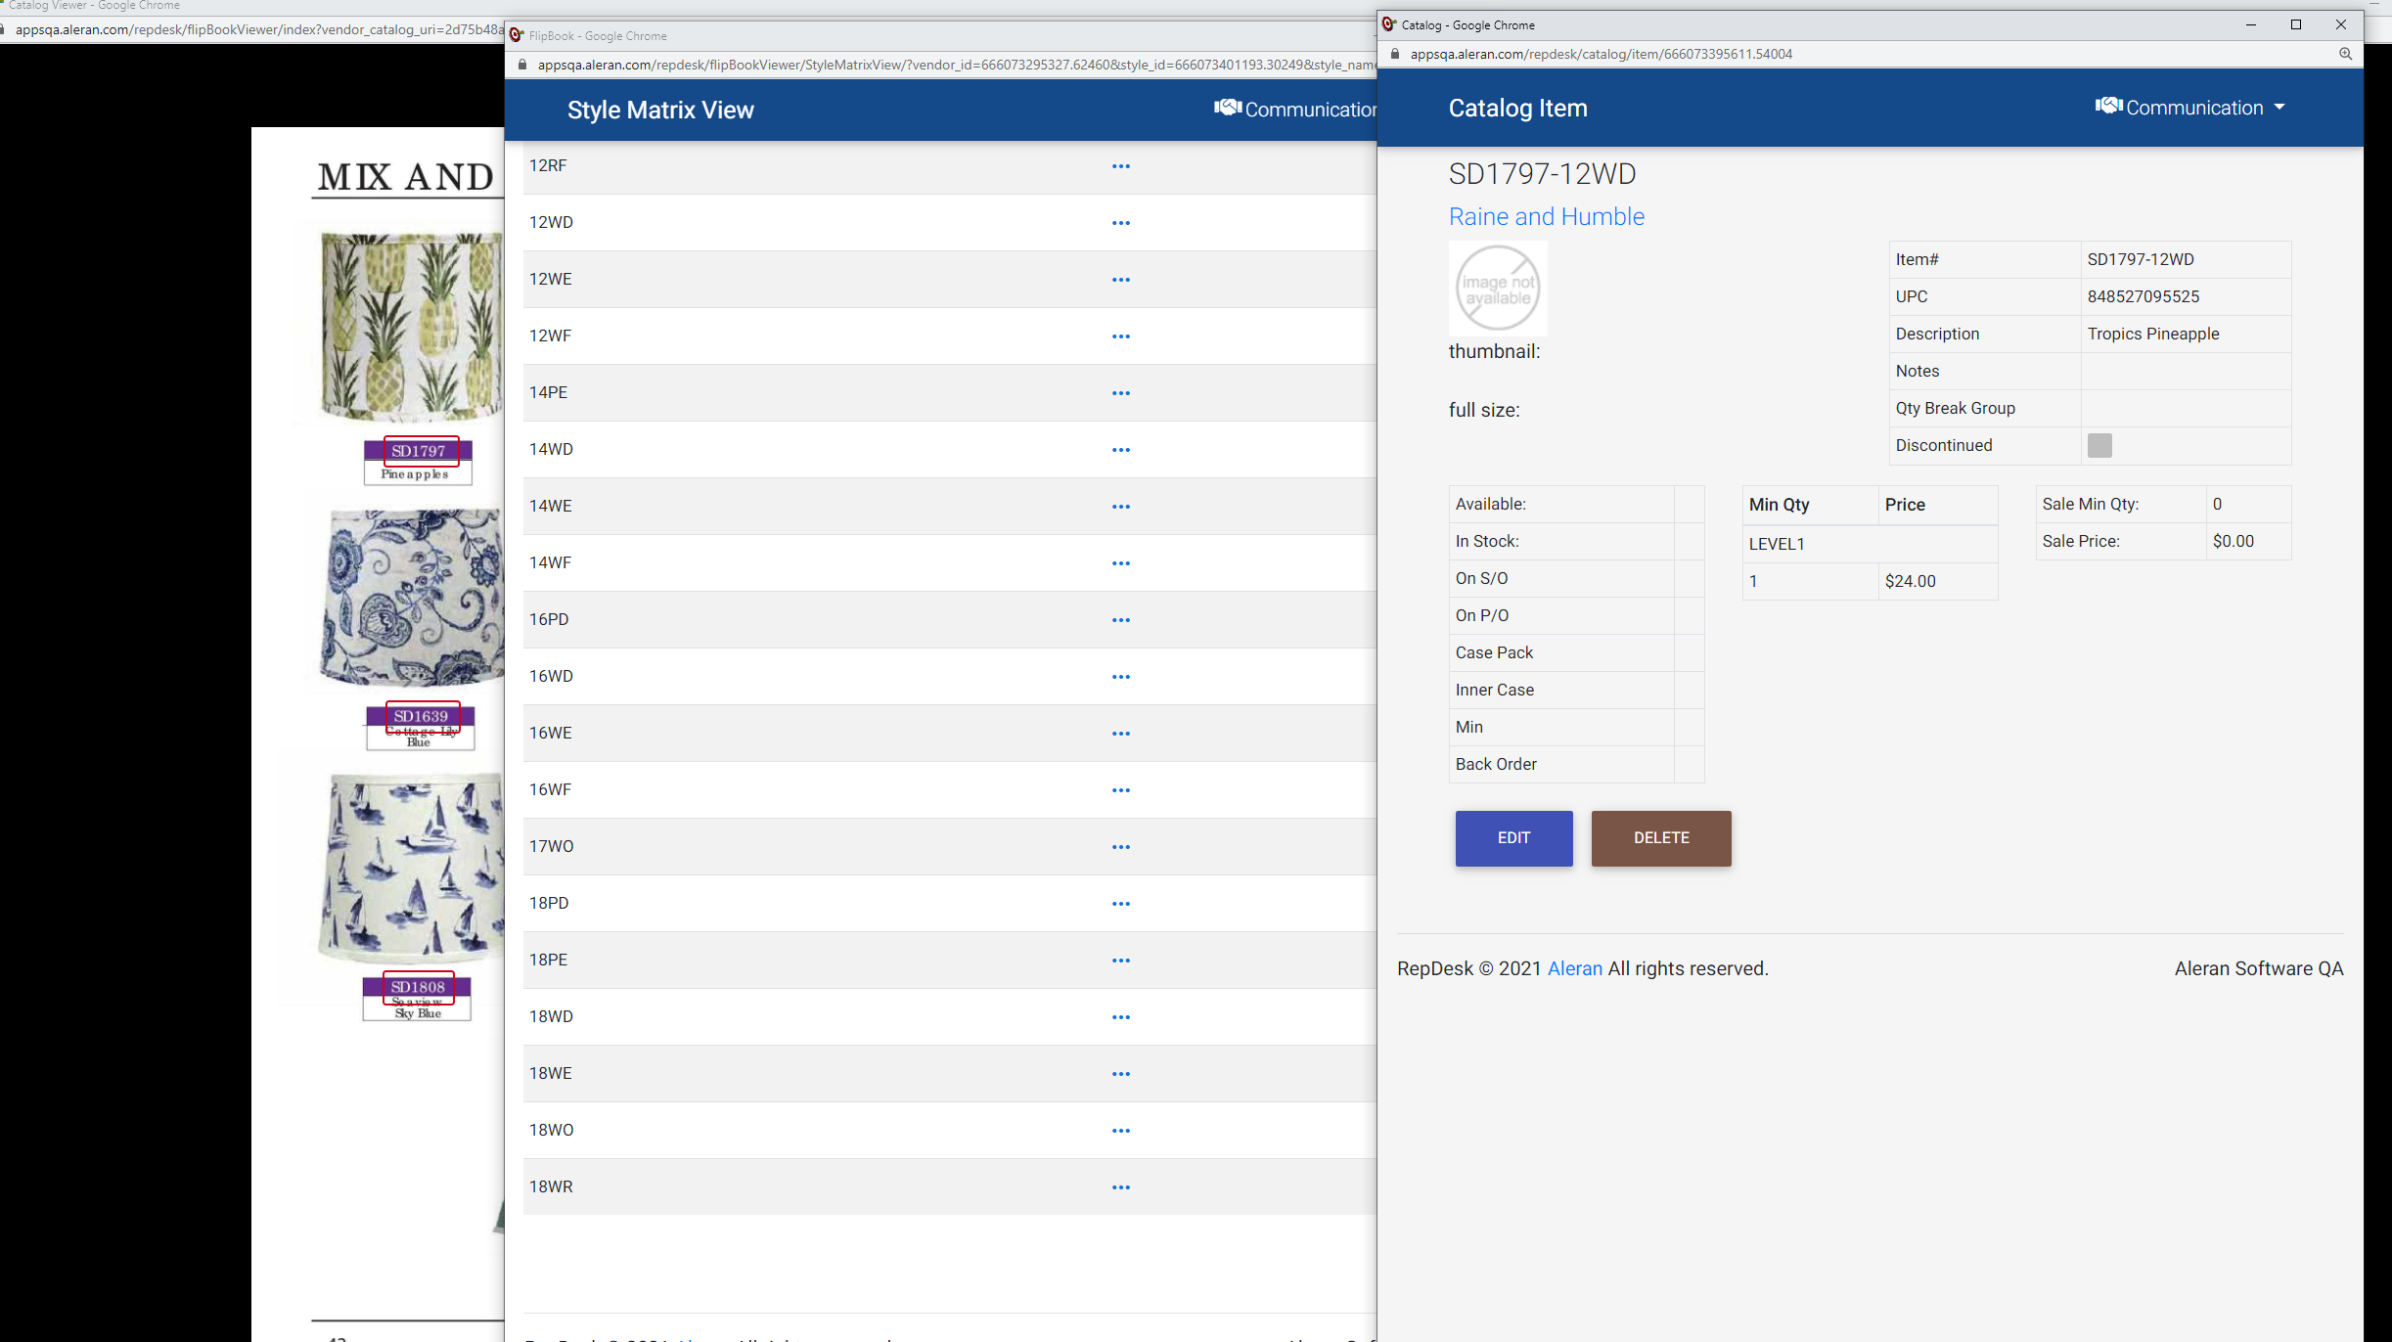
Task: Toggle the Discontinued checkbox
Action: (2099, 446)
